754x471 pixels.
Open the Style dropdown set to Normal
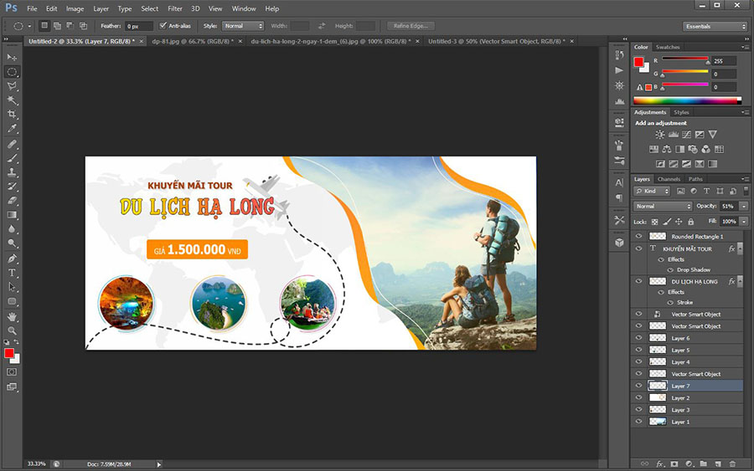point(243,26)
